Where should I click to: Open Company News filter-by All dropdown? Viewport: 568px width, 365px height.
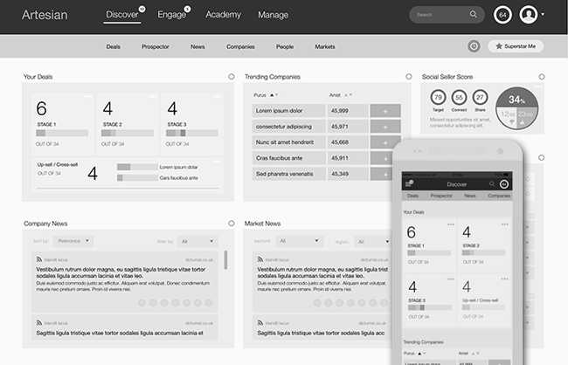click(x=197, y=241)
